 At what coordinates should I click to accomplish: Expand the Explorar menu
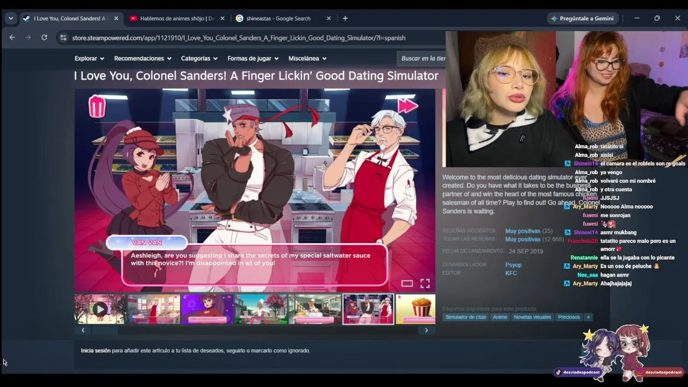coord(89,58)
